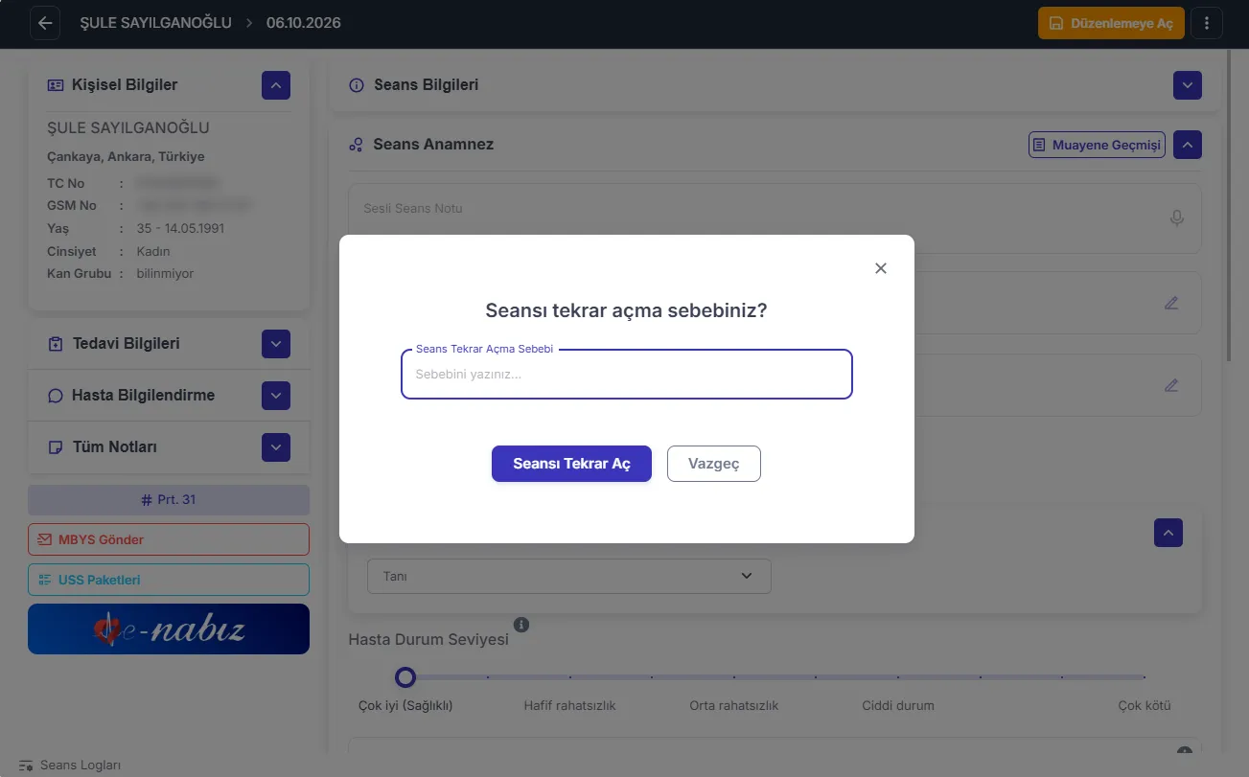Click the Kişisel Bilgiler ID card icon
Screen dimensions: 1249x777
coord(56,85)
